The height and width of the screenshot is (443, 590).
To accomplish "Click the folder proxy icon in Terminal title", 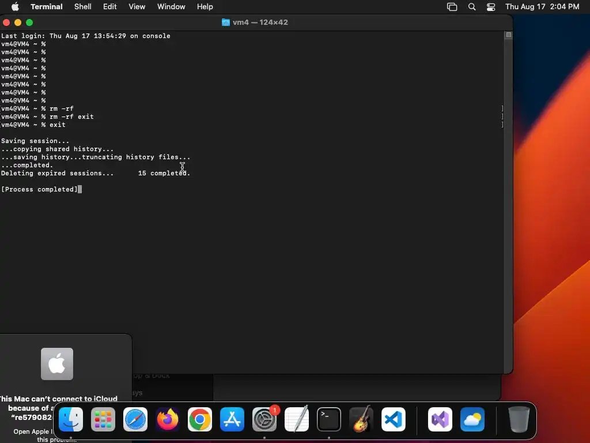I will [226, 22].
